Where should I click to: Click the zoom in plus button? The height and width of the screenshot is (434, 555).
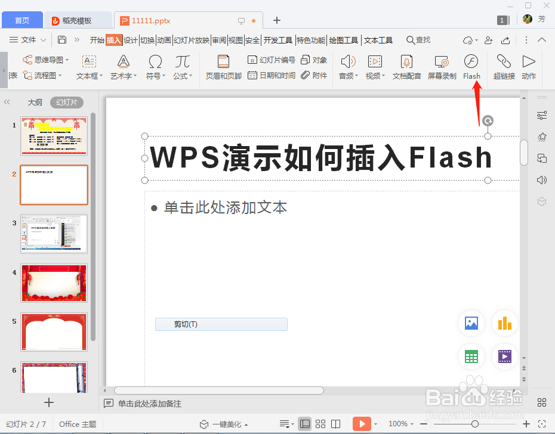pos(526,424)
